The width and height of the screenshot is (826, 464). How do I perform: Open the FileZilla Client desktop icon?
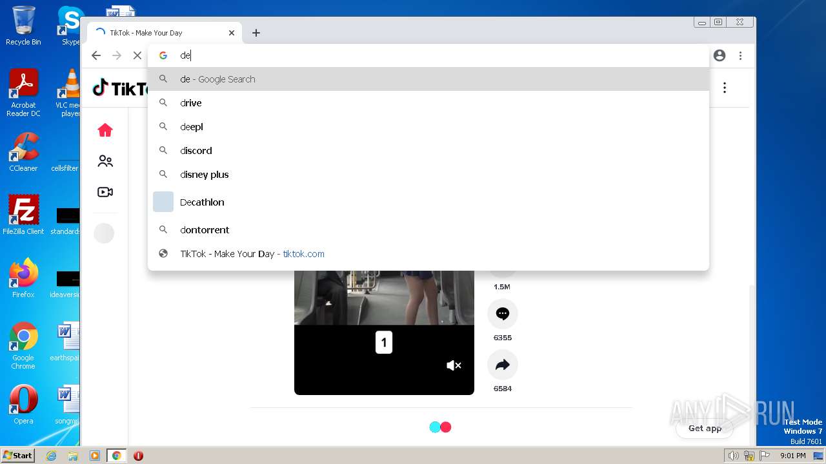[23, 215]
